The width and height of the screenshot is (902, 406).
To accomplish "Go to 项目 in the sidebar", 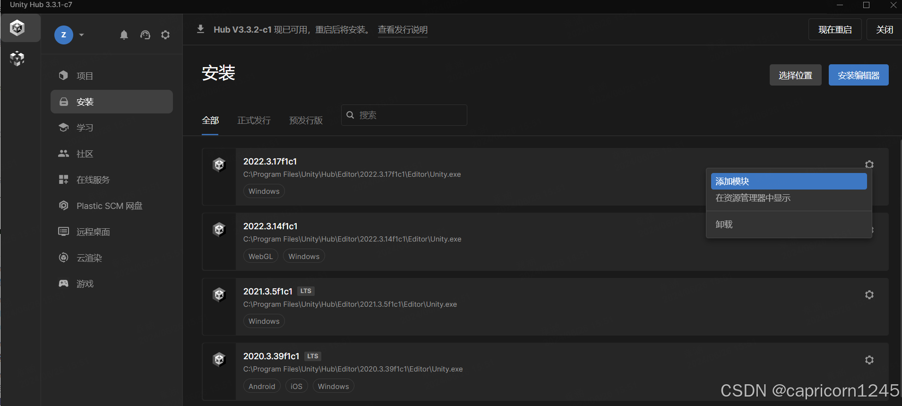I will (x=112, y=76).
